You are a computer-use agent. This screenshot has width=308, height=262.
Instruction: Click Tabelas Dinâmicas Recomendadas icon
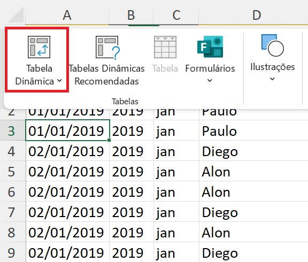107,48
